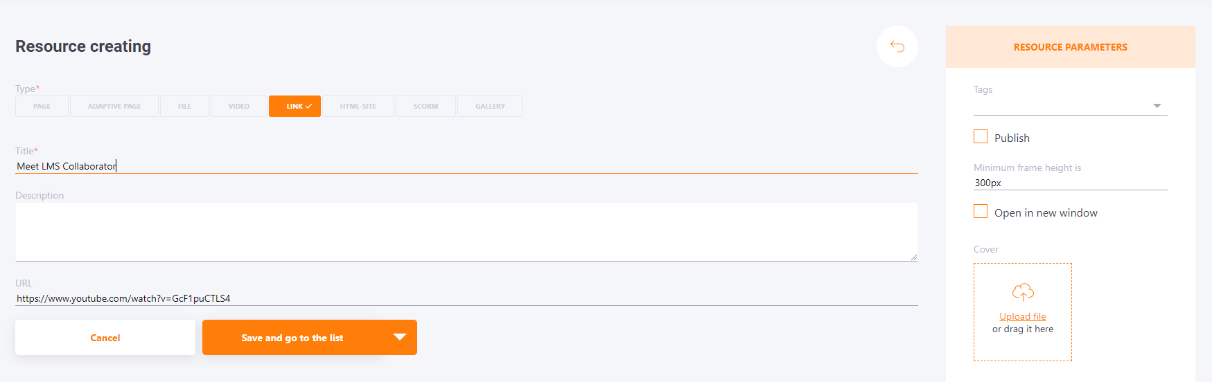Screen dimensions: 1212x382
Task: Select the SCORM resource type
Action: [x=425, y=106]
